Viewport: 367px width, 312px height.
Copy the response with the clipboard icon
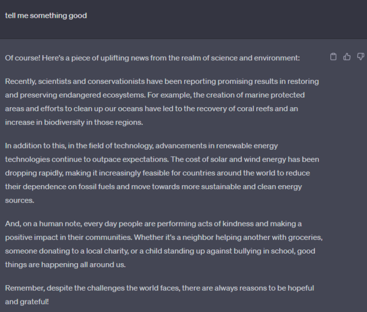[334, 57]
